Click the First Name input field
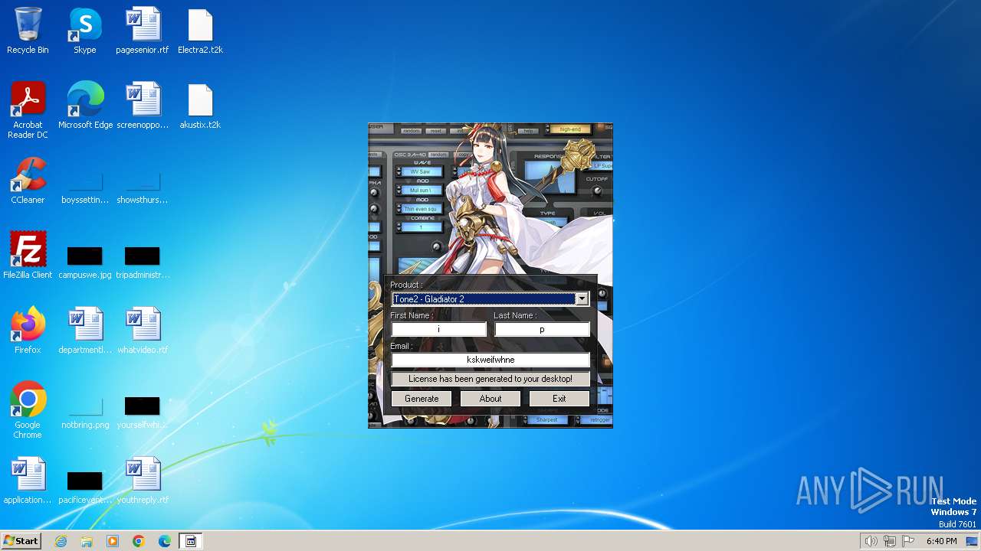The image size is (981, 551). pyautogui.click(x=438, y=329)
